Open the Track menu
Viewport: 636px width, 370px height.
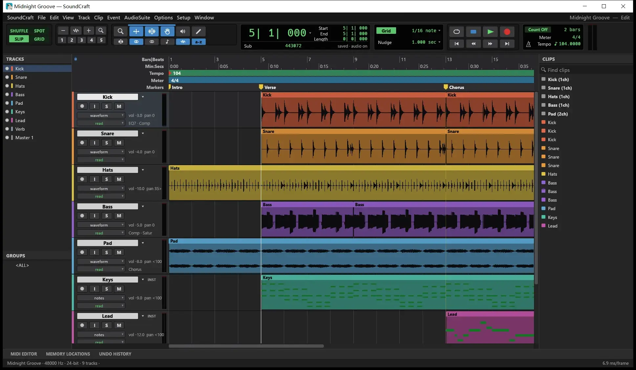(84, 18)
